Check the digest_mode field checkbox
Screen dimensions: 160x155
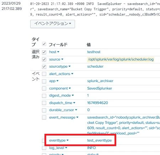click(44, 96)
